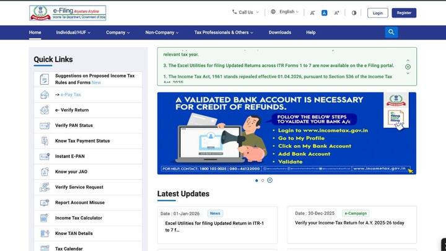Click the Know TAN Details icon

click(45, 234)
